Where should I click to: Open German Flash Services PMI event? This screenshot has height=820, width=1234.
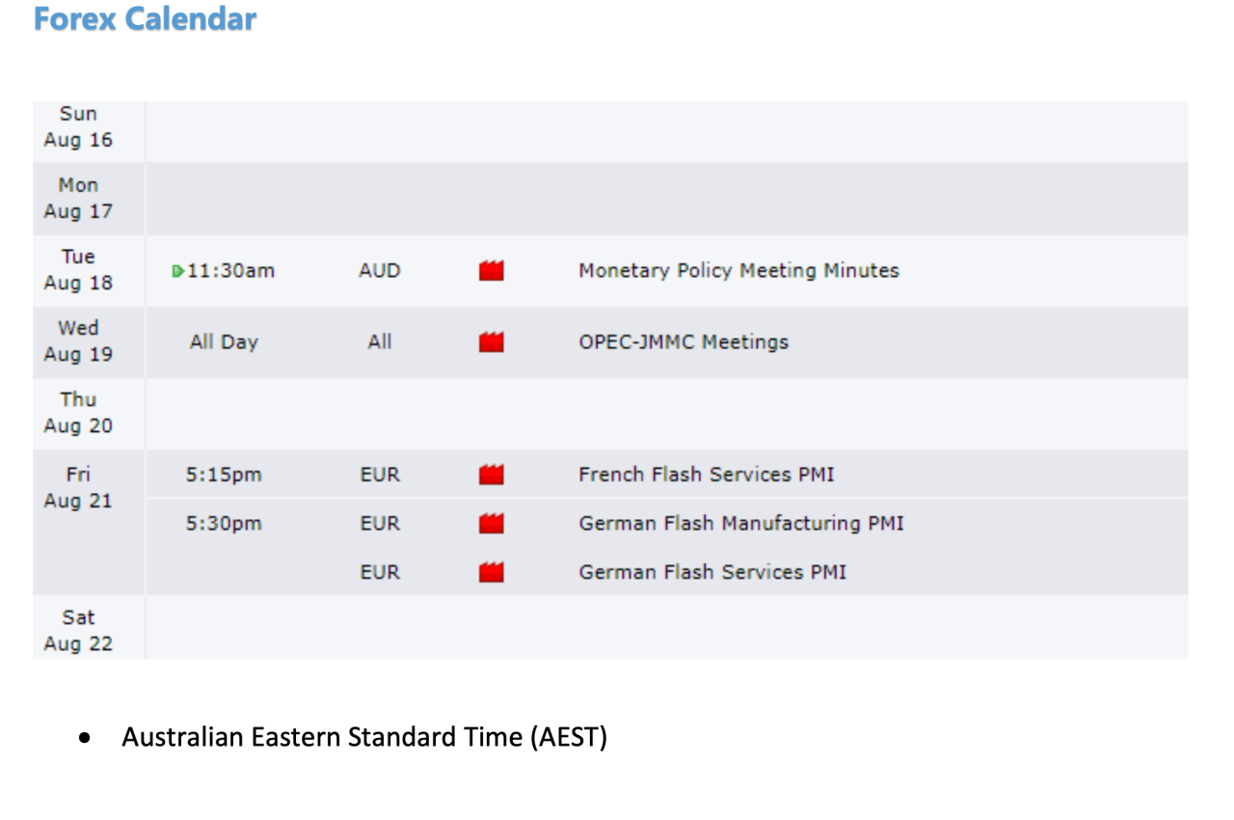click(712, 572)
